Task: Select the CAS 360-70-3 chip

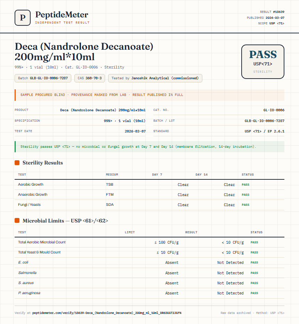Action: 90,78
